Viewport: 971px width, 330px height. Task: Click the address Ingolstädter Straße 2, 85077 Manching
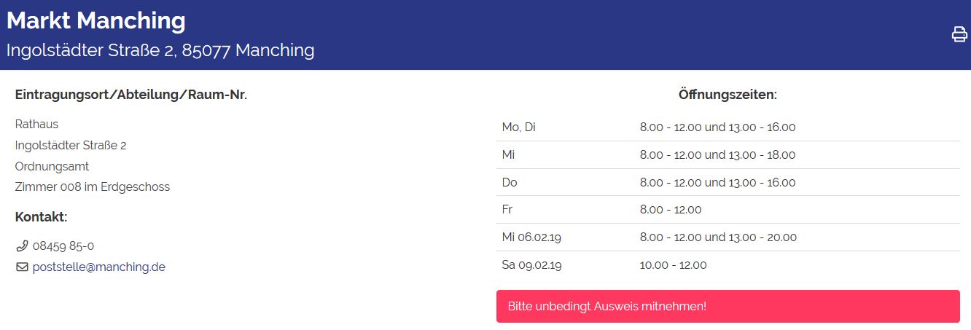(x=160, y=50)
